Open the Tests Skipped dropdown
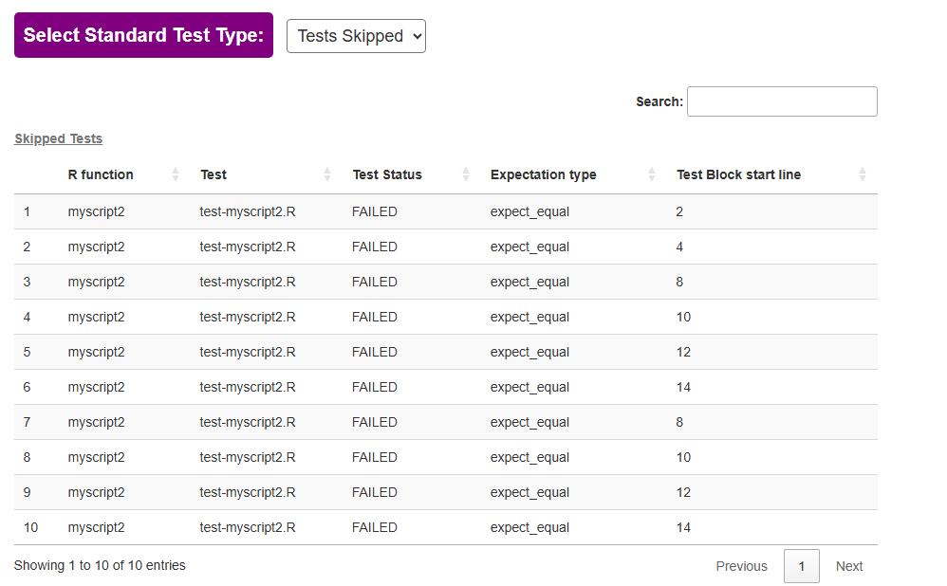The image size is (947, 586). tap(356, 36)
